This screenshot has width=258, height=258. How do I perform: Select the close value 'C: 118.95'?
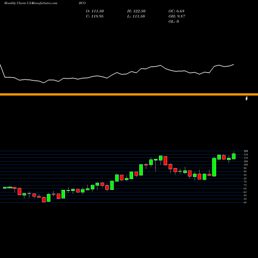[94, 16]
